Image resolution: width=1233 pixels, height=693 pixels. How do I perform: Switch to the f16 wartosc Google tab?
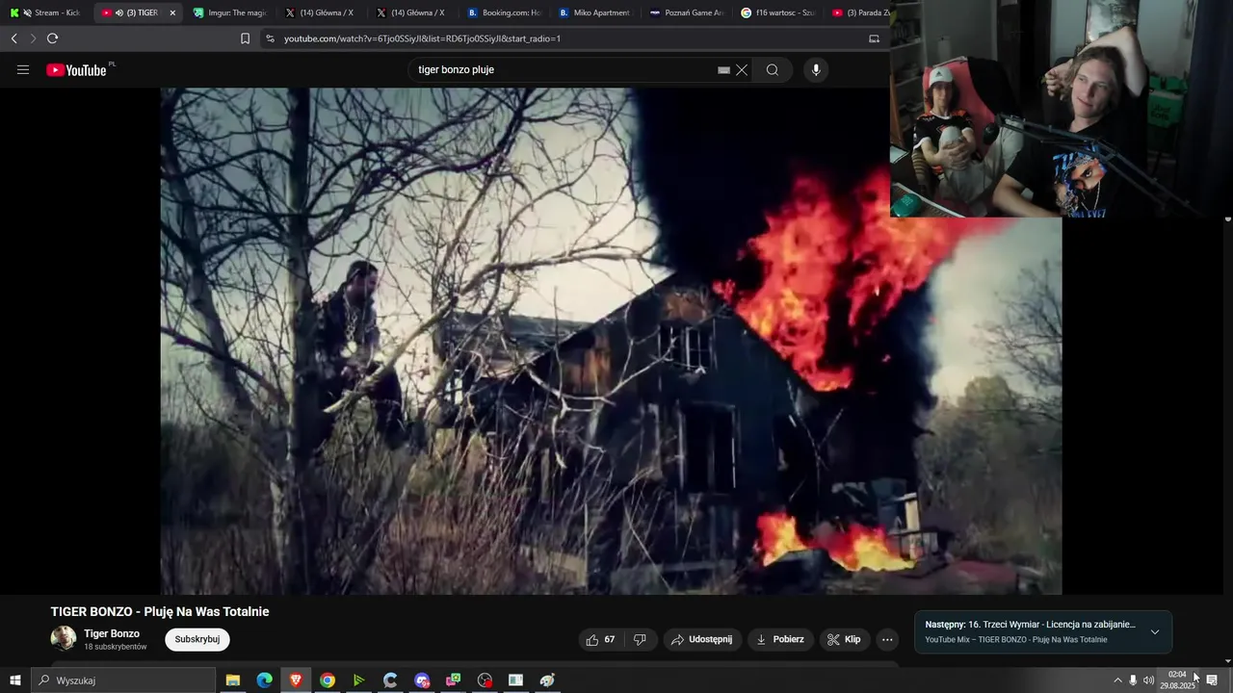click(x=777, y=13)
